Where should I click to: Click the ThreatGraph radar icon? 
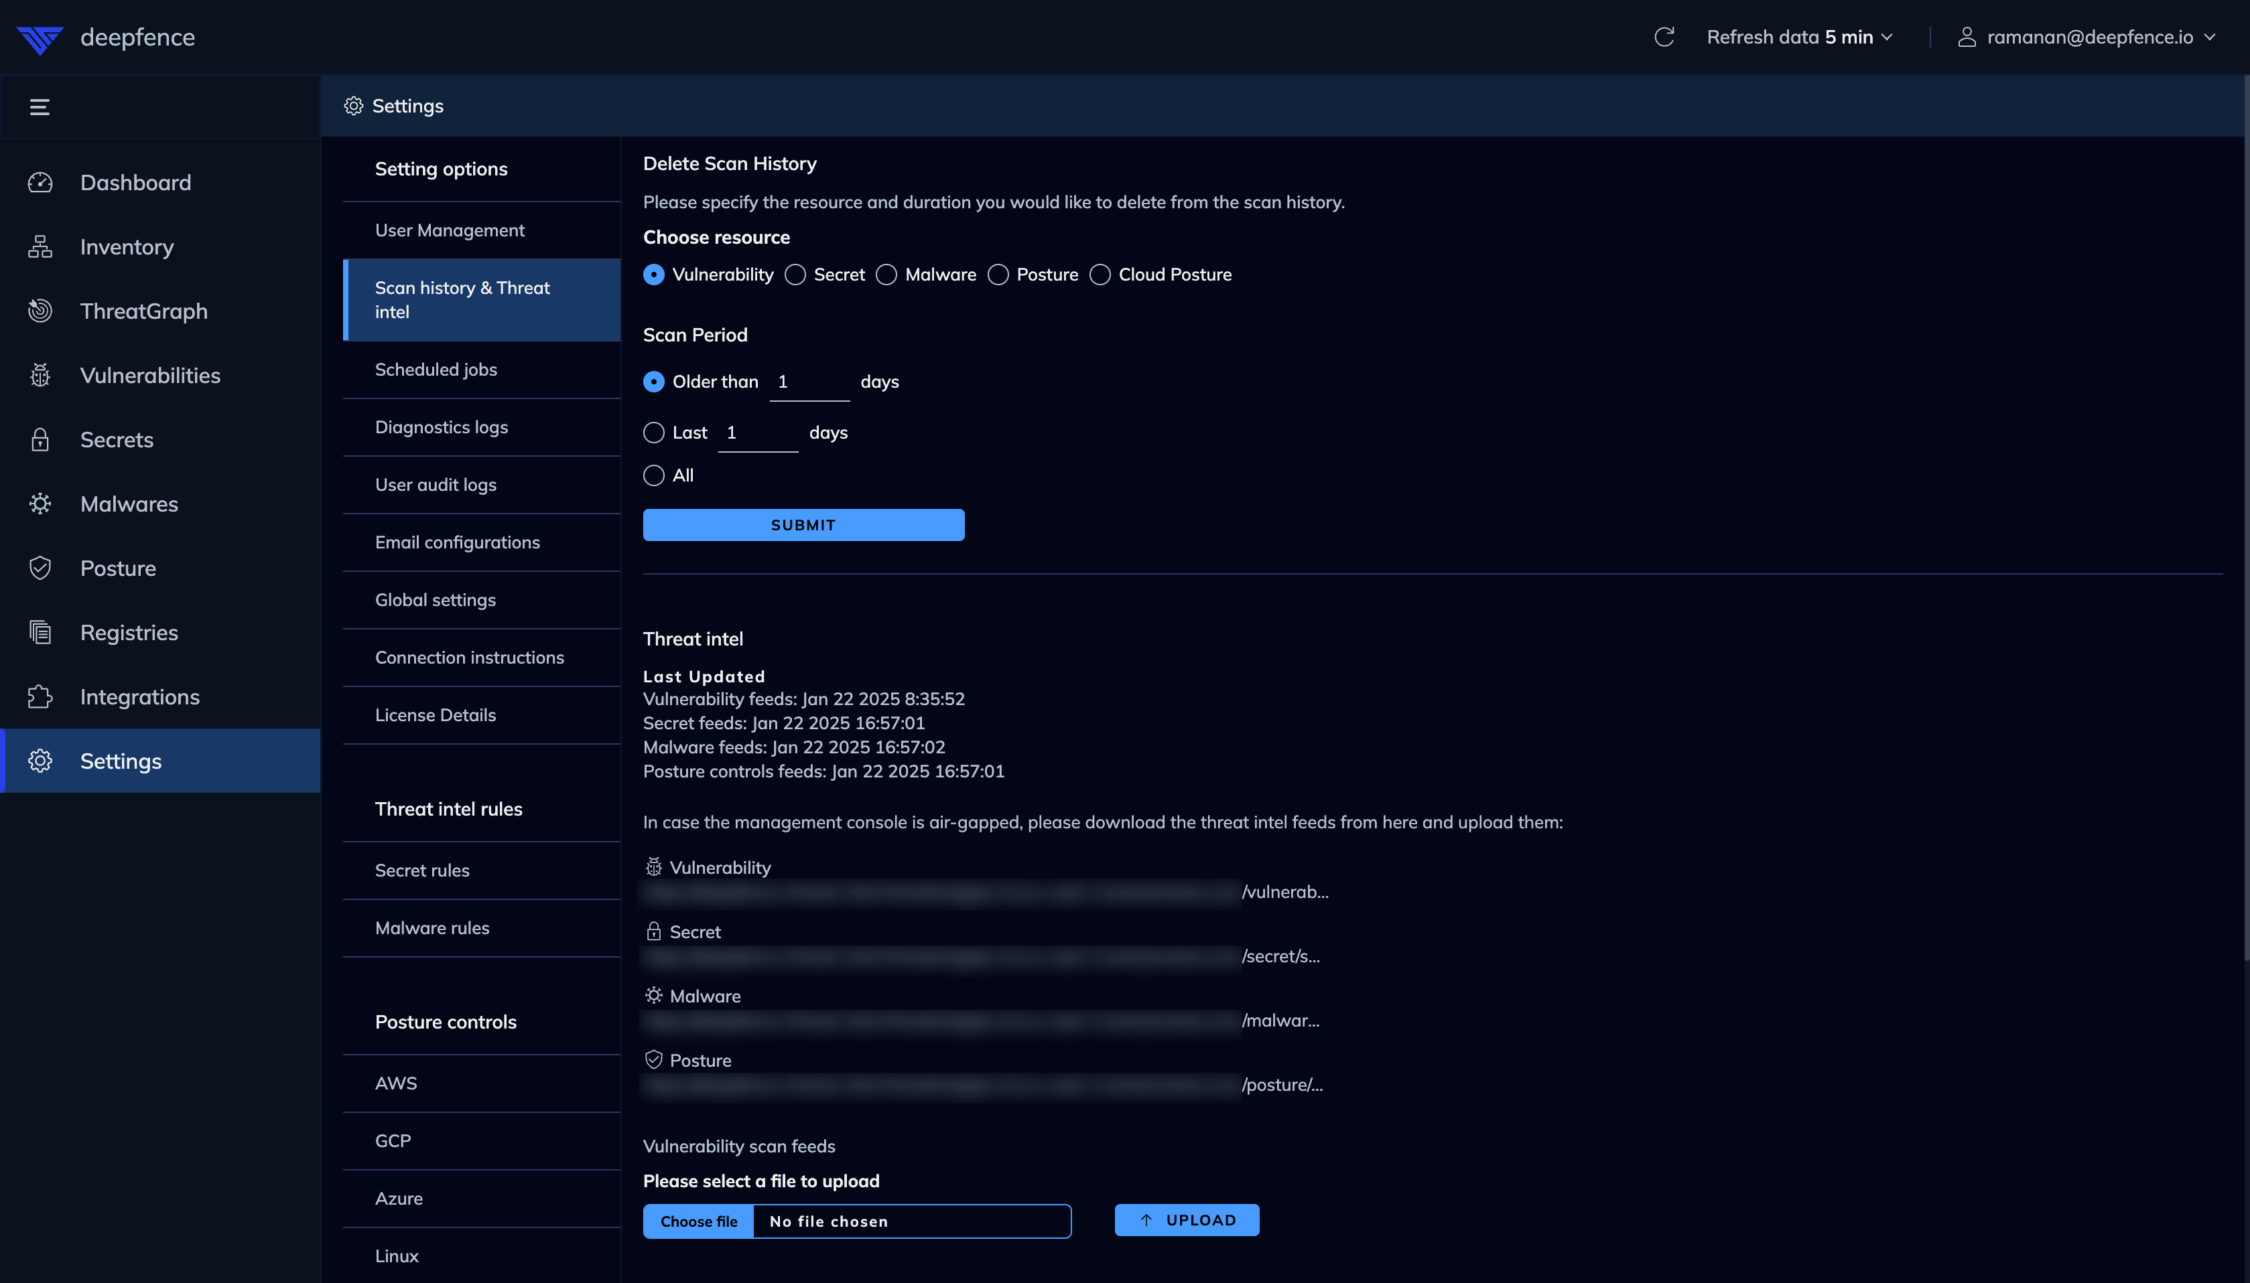click(x=40, y=311)
